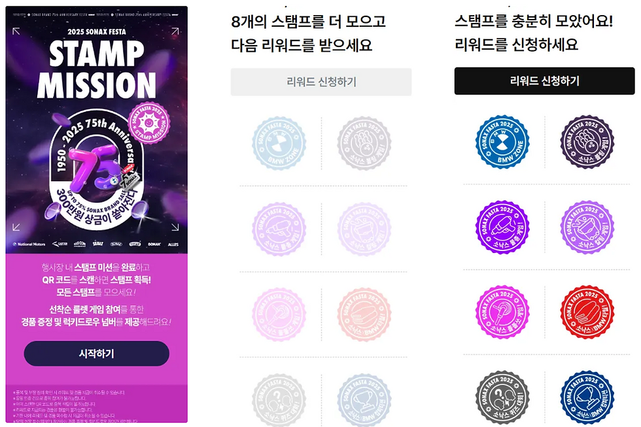This screenshot has height=427, width=641.
Task: Select the vivid purple spray gun stamp
Action: 502,228
